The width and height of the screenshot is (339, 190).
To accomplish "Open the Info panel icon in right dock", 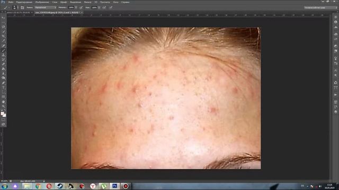I will 335,22.
